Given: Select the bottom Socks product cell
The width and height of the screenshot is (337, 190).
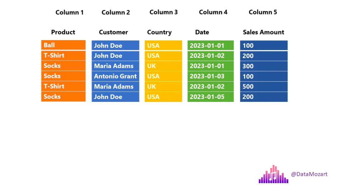Looking at the screenshot, I should (x=63, y=97).
